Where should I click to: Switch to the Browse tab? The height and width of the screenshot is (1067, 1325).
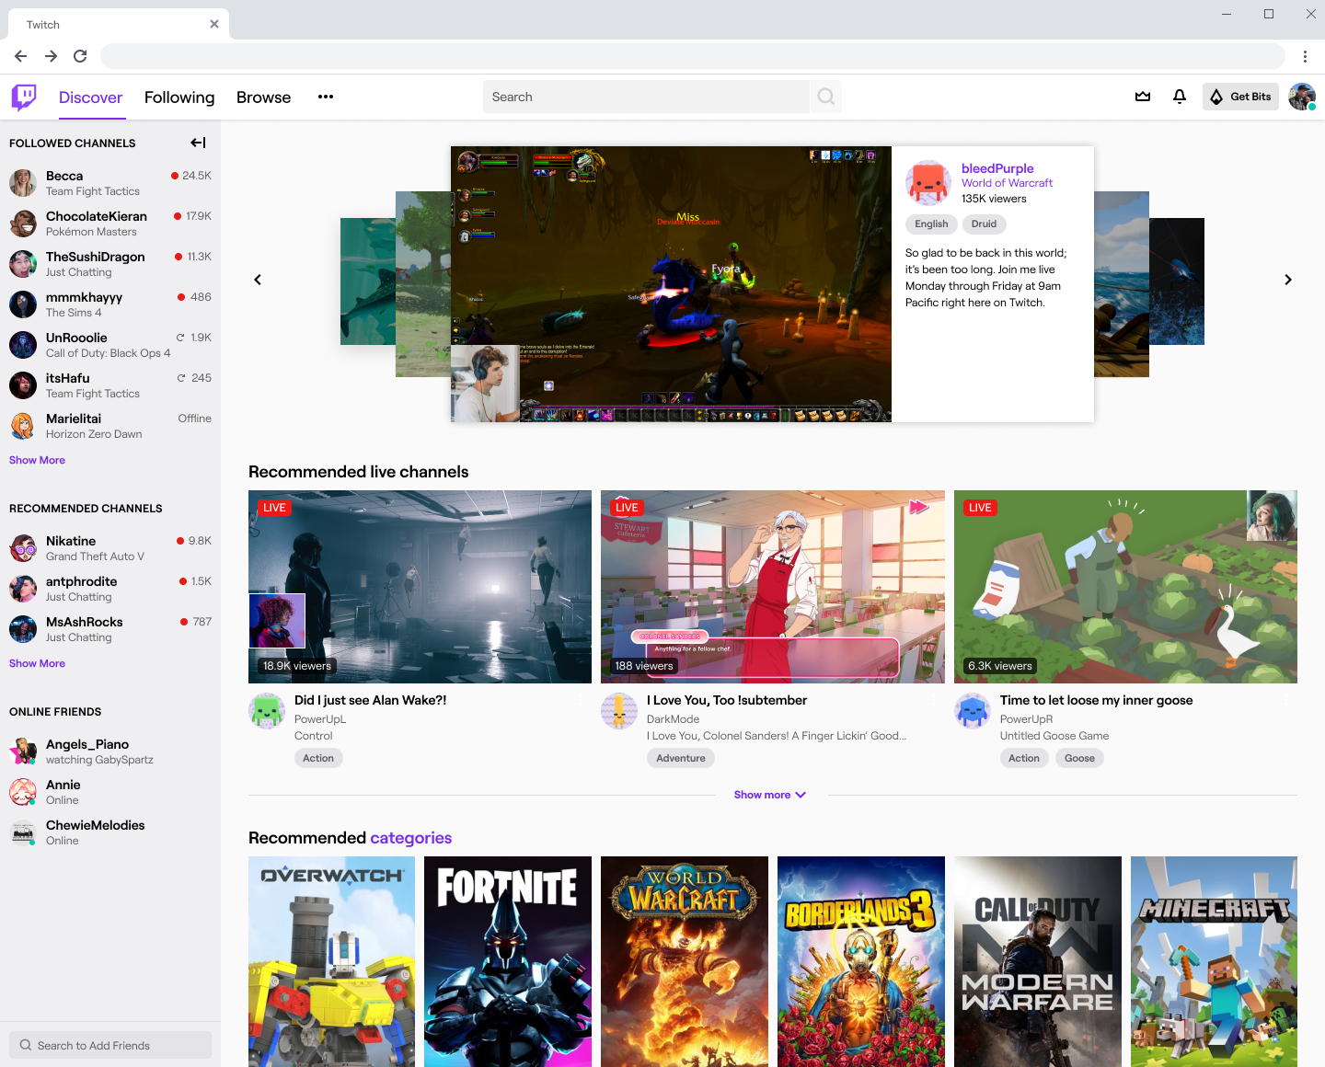tap(263, 98)
